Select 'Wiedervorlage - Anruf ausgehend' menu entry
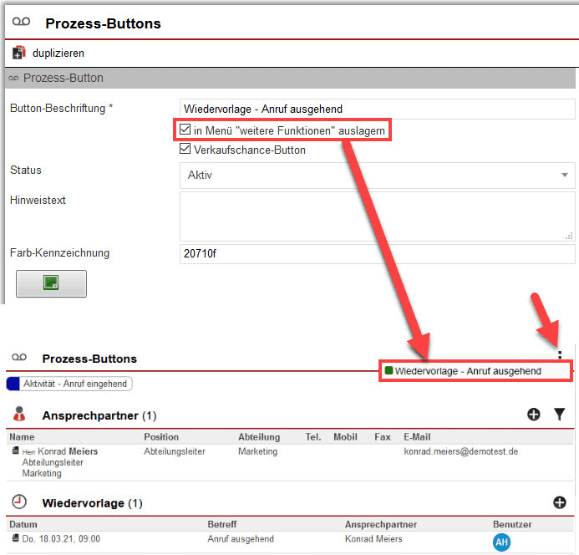 468,371
